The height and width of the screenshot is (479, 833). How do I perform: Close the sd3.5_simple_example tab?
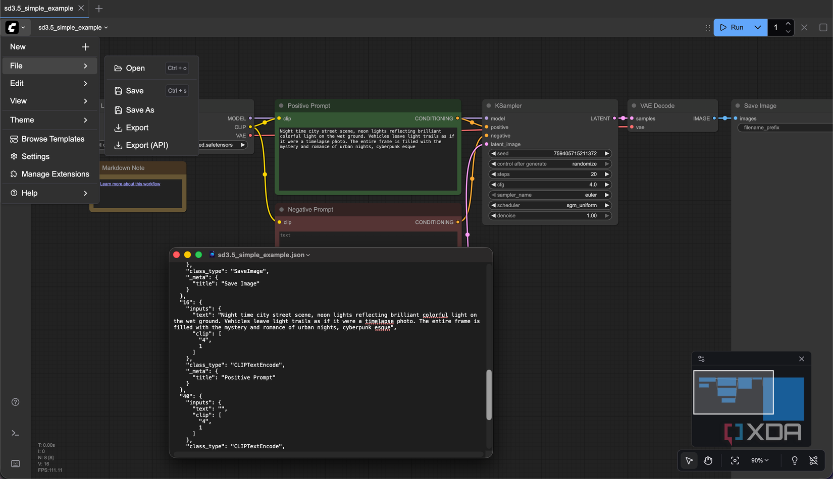81,9
